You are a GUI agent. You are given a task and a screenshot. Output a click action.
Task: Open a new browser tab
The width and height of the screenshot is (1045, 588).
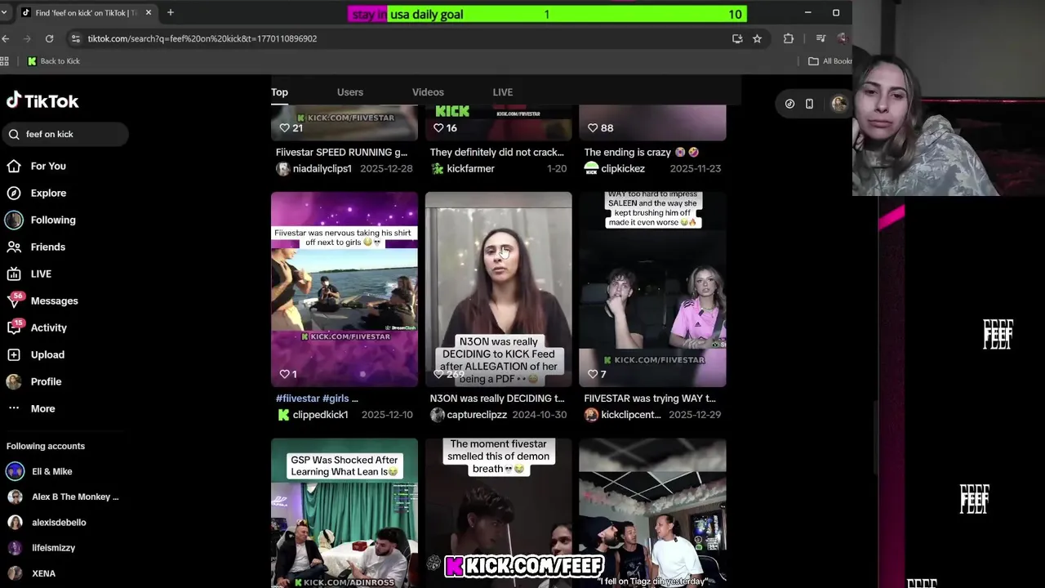(x=170, y=12)
